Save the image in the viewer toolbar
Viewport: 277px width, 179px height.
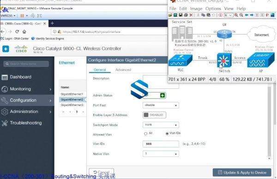(x=181, y=15)
